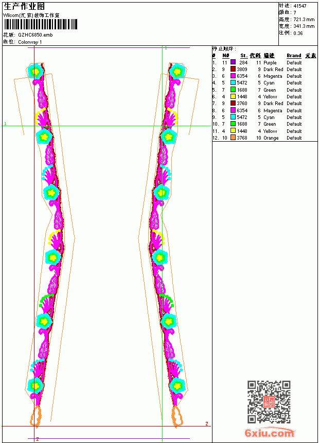Click the barcode under the studio name
Viewport: 319px width, 443px height.
click(x=40, y=24)
